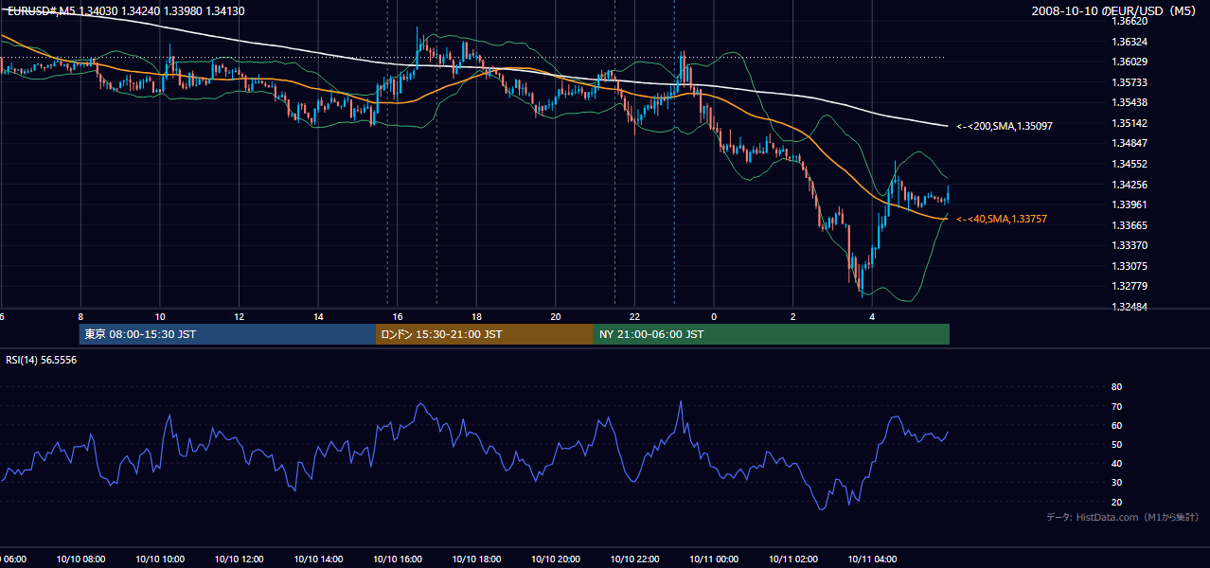Click the orange 40 SMA label 1.33757

tap(1002, 219)
